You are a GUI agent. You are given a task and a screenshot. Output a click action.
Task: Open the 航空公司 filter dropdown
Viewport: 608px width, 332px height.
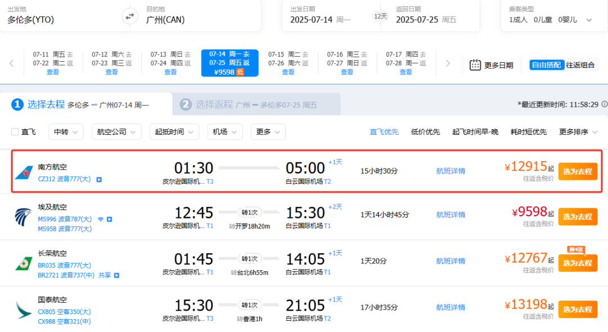[x=117, y=132]
